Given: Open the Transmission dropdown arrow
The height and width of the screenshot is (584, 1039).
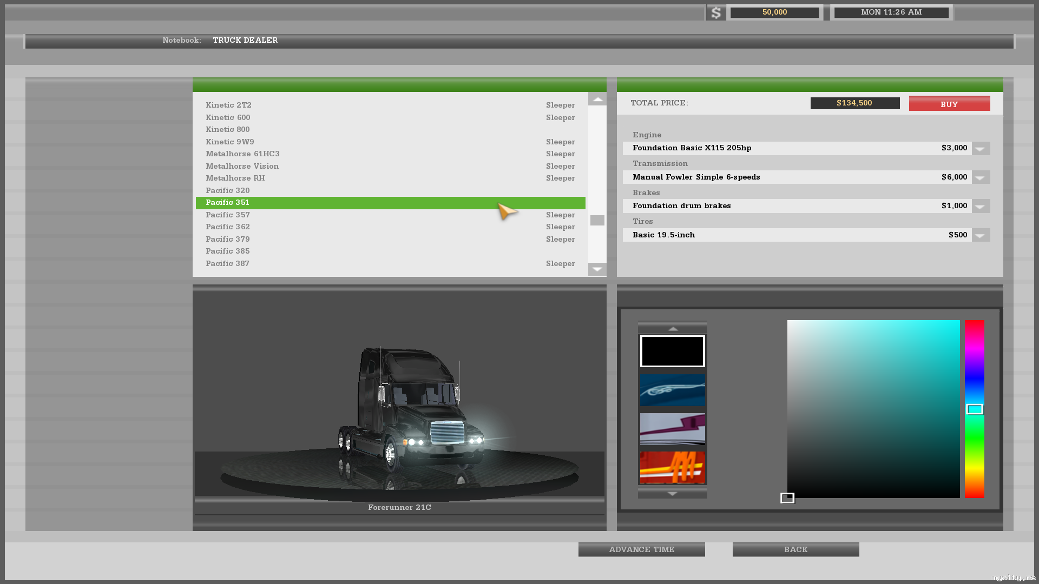Looking at the screenshot, I should coord(980,177).
